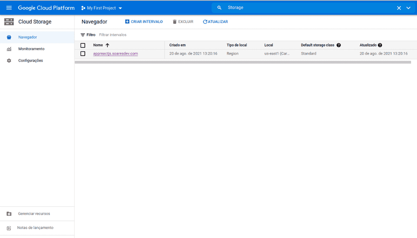Clear the Storage search text
417x238 pixels.
pyautogui.click(x=399, y=8)
